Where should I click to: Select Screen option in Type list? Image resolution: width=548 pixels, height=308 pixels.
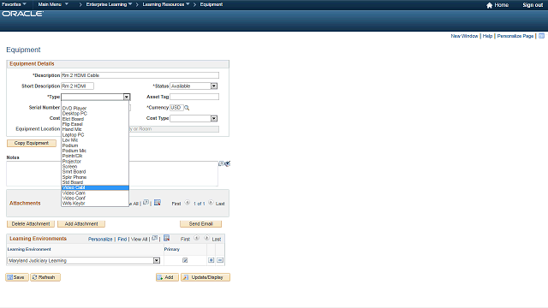(95, 167)
